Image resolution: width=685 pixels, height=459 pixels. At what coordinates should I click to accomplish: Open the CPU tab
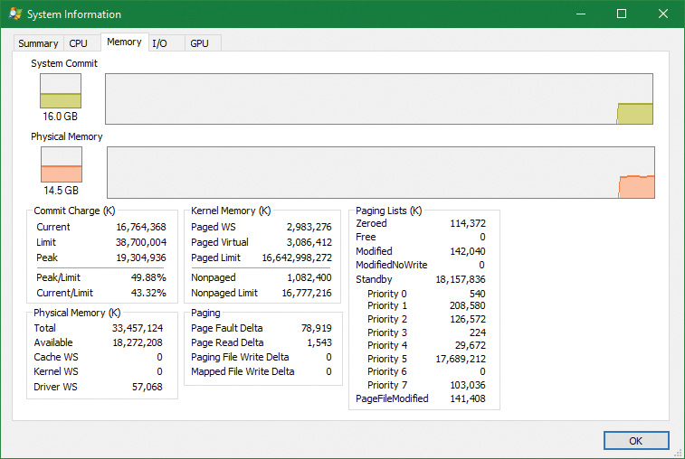pos(79,43)
